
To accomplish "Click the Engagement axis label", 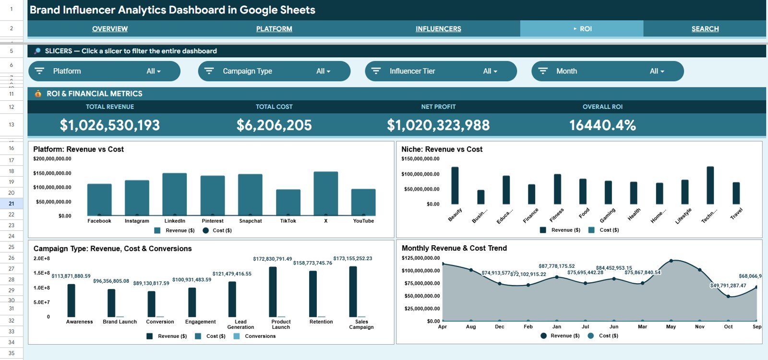I will (x=200, y=322).
